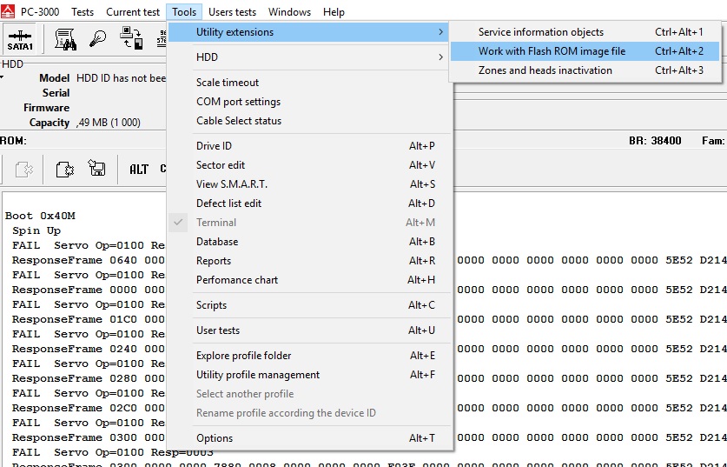Click the HDD panel collapse arrow beside Model
The width and height of the screenshot is (727, 467).
(x=2, y=77)
